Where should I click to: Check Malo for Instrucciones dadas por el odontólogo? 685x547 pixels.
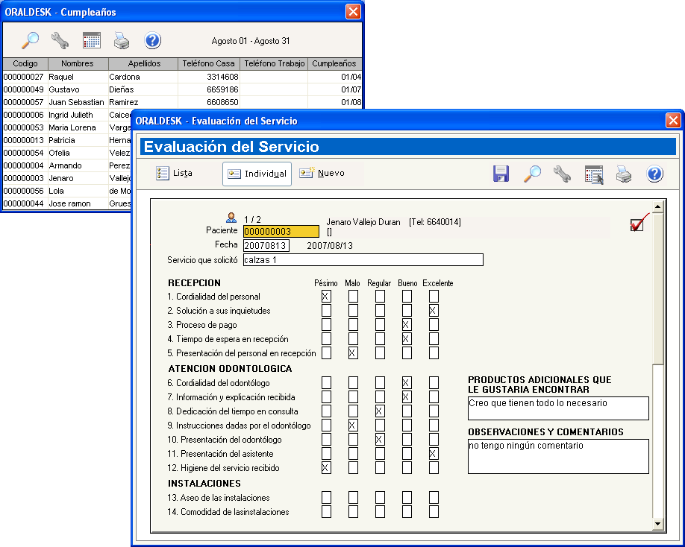coord(353,426)
